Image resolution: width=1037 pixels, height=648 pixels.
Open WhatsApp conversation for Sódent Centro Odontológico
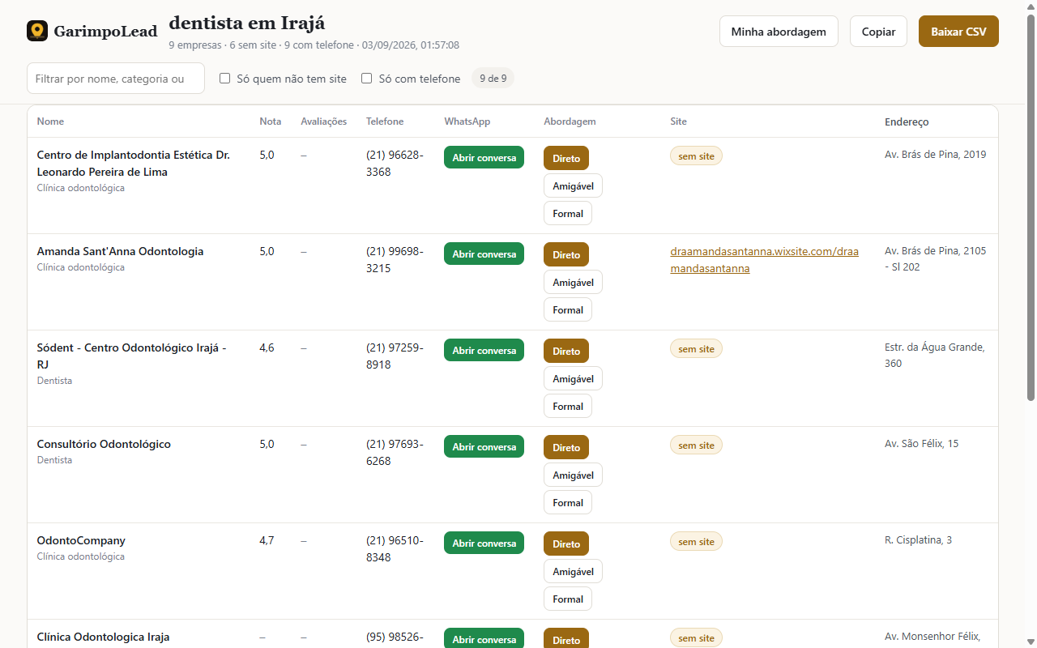pos(484,350)
